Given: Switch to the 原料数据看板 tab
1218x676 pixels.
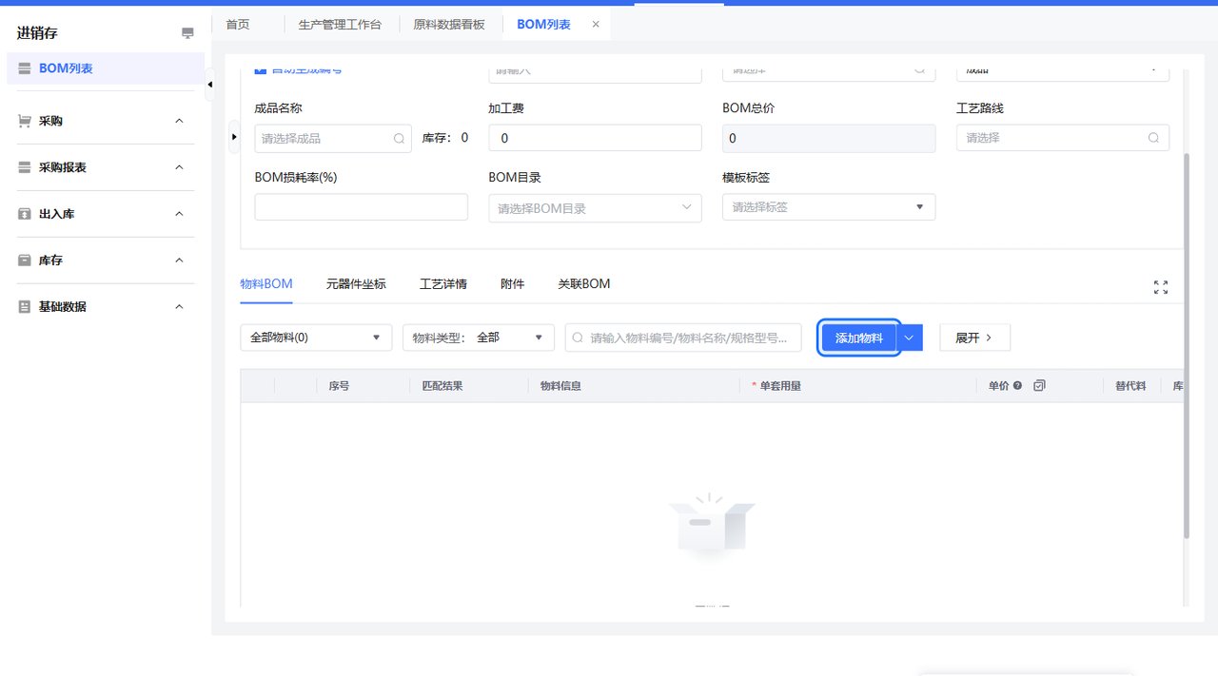Looking at the screenshot, I should (x=449, y=25).
